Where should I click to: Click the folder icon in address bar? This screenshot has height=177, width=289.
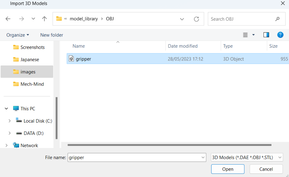(x=59, y=18)
